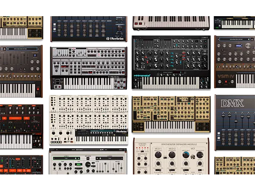Open the preset name bar on the VSM IV synth
Image resolution: width=255 pixels, height=191 pixels.
(235, 39)
